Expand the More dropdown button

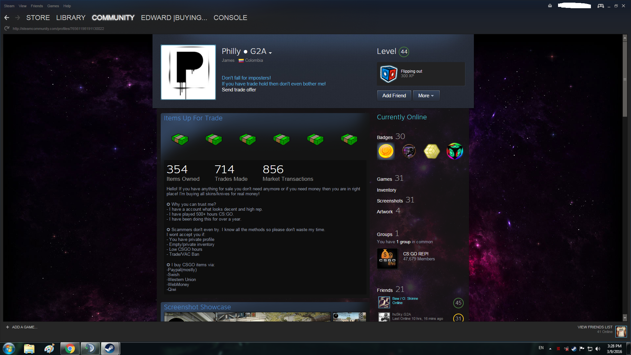[426, 96]
